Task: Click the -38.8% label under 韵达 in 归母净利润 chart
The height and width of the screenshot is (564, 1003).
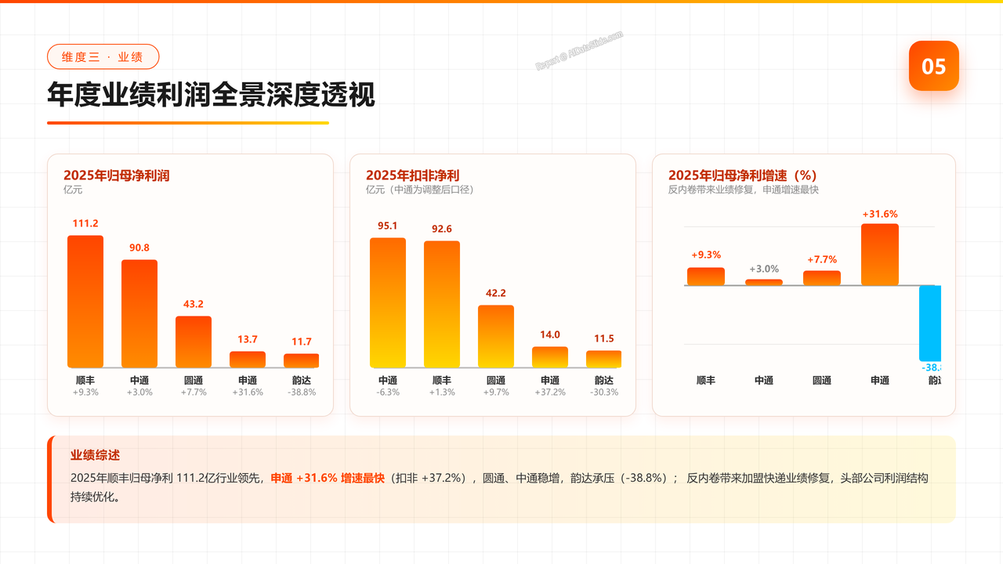Action: [302, 392]
